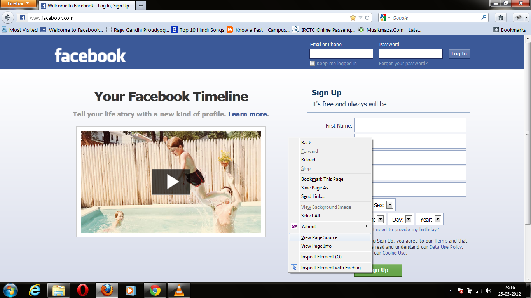Viewport: 531px width, 298px height.
Task: Choose Send Link... in the context menu
Action: click(330, 196)
